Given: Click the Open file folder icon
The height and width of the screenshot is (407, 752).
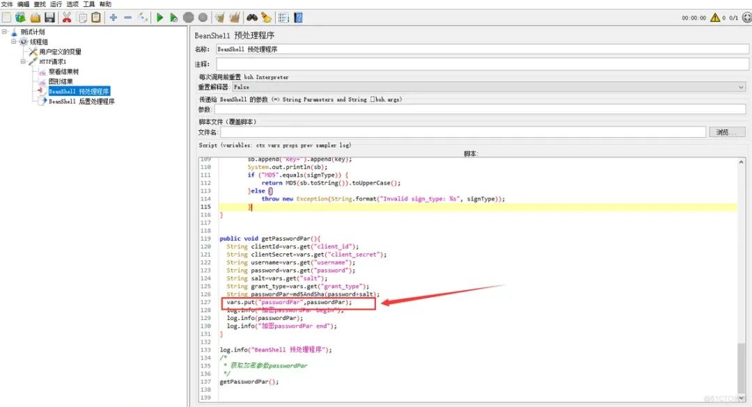Looking at the screenshot, I should point(35,17).
